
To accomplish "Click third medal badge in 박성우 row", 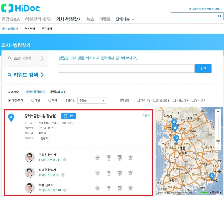I will tap(120, 158).
